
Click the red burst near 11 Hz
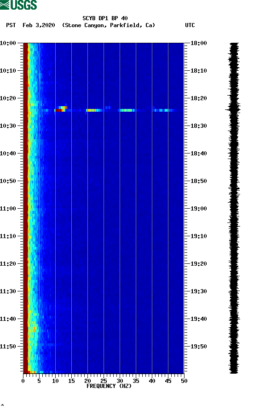60,110
